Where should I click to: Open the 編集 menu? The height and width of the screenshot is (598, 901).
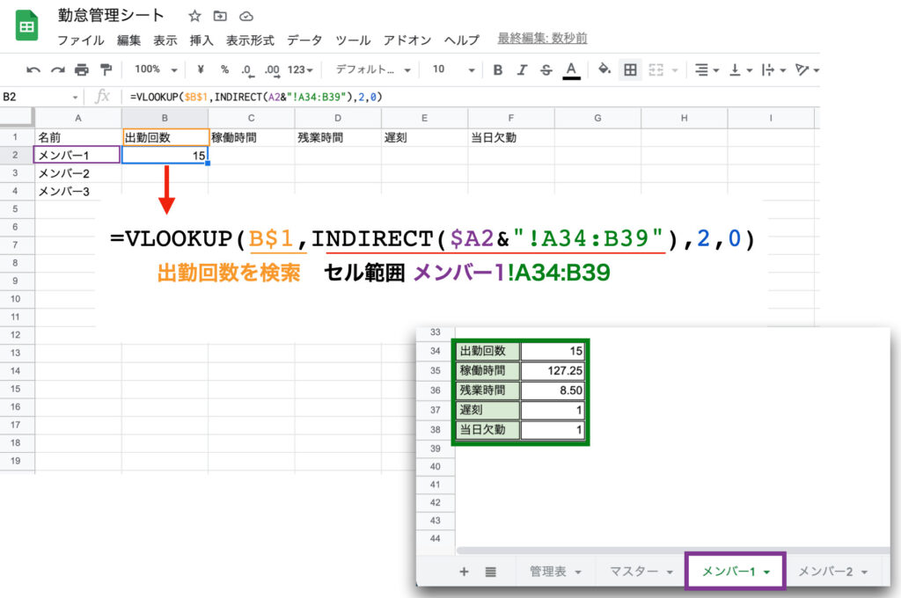point(128,40)
